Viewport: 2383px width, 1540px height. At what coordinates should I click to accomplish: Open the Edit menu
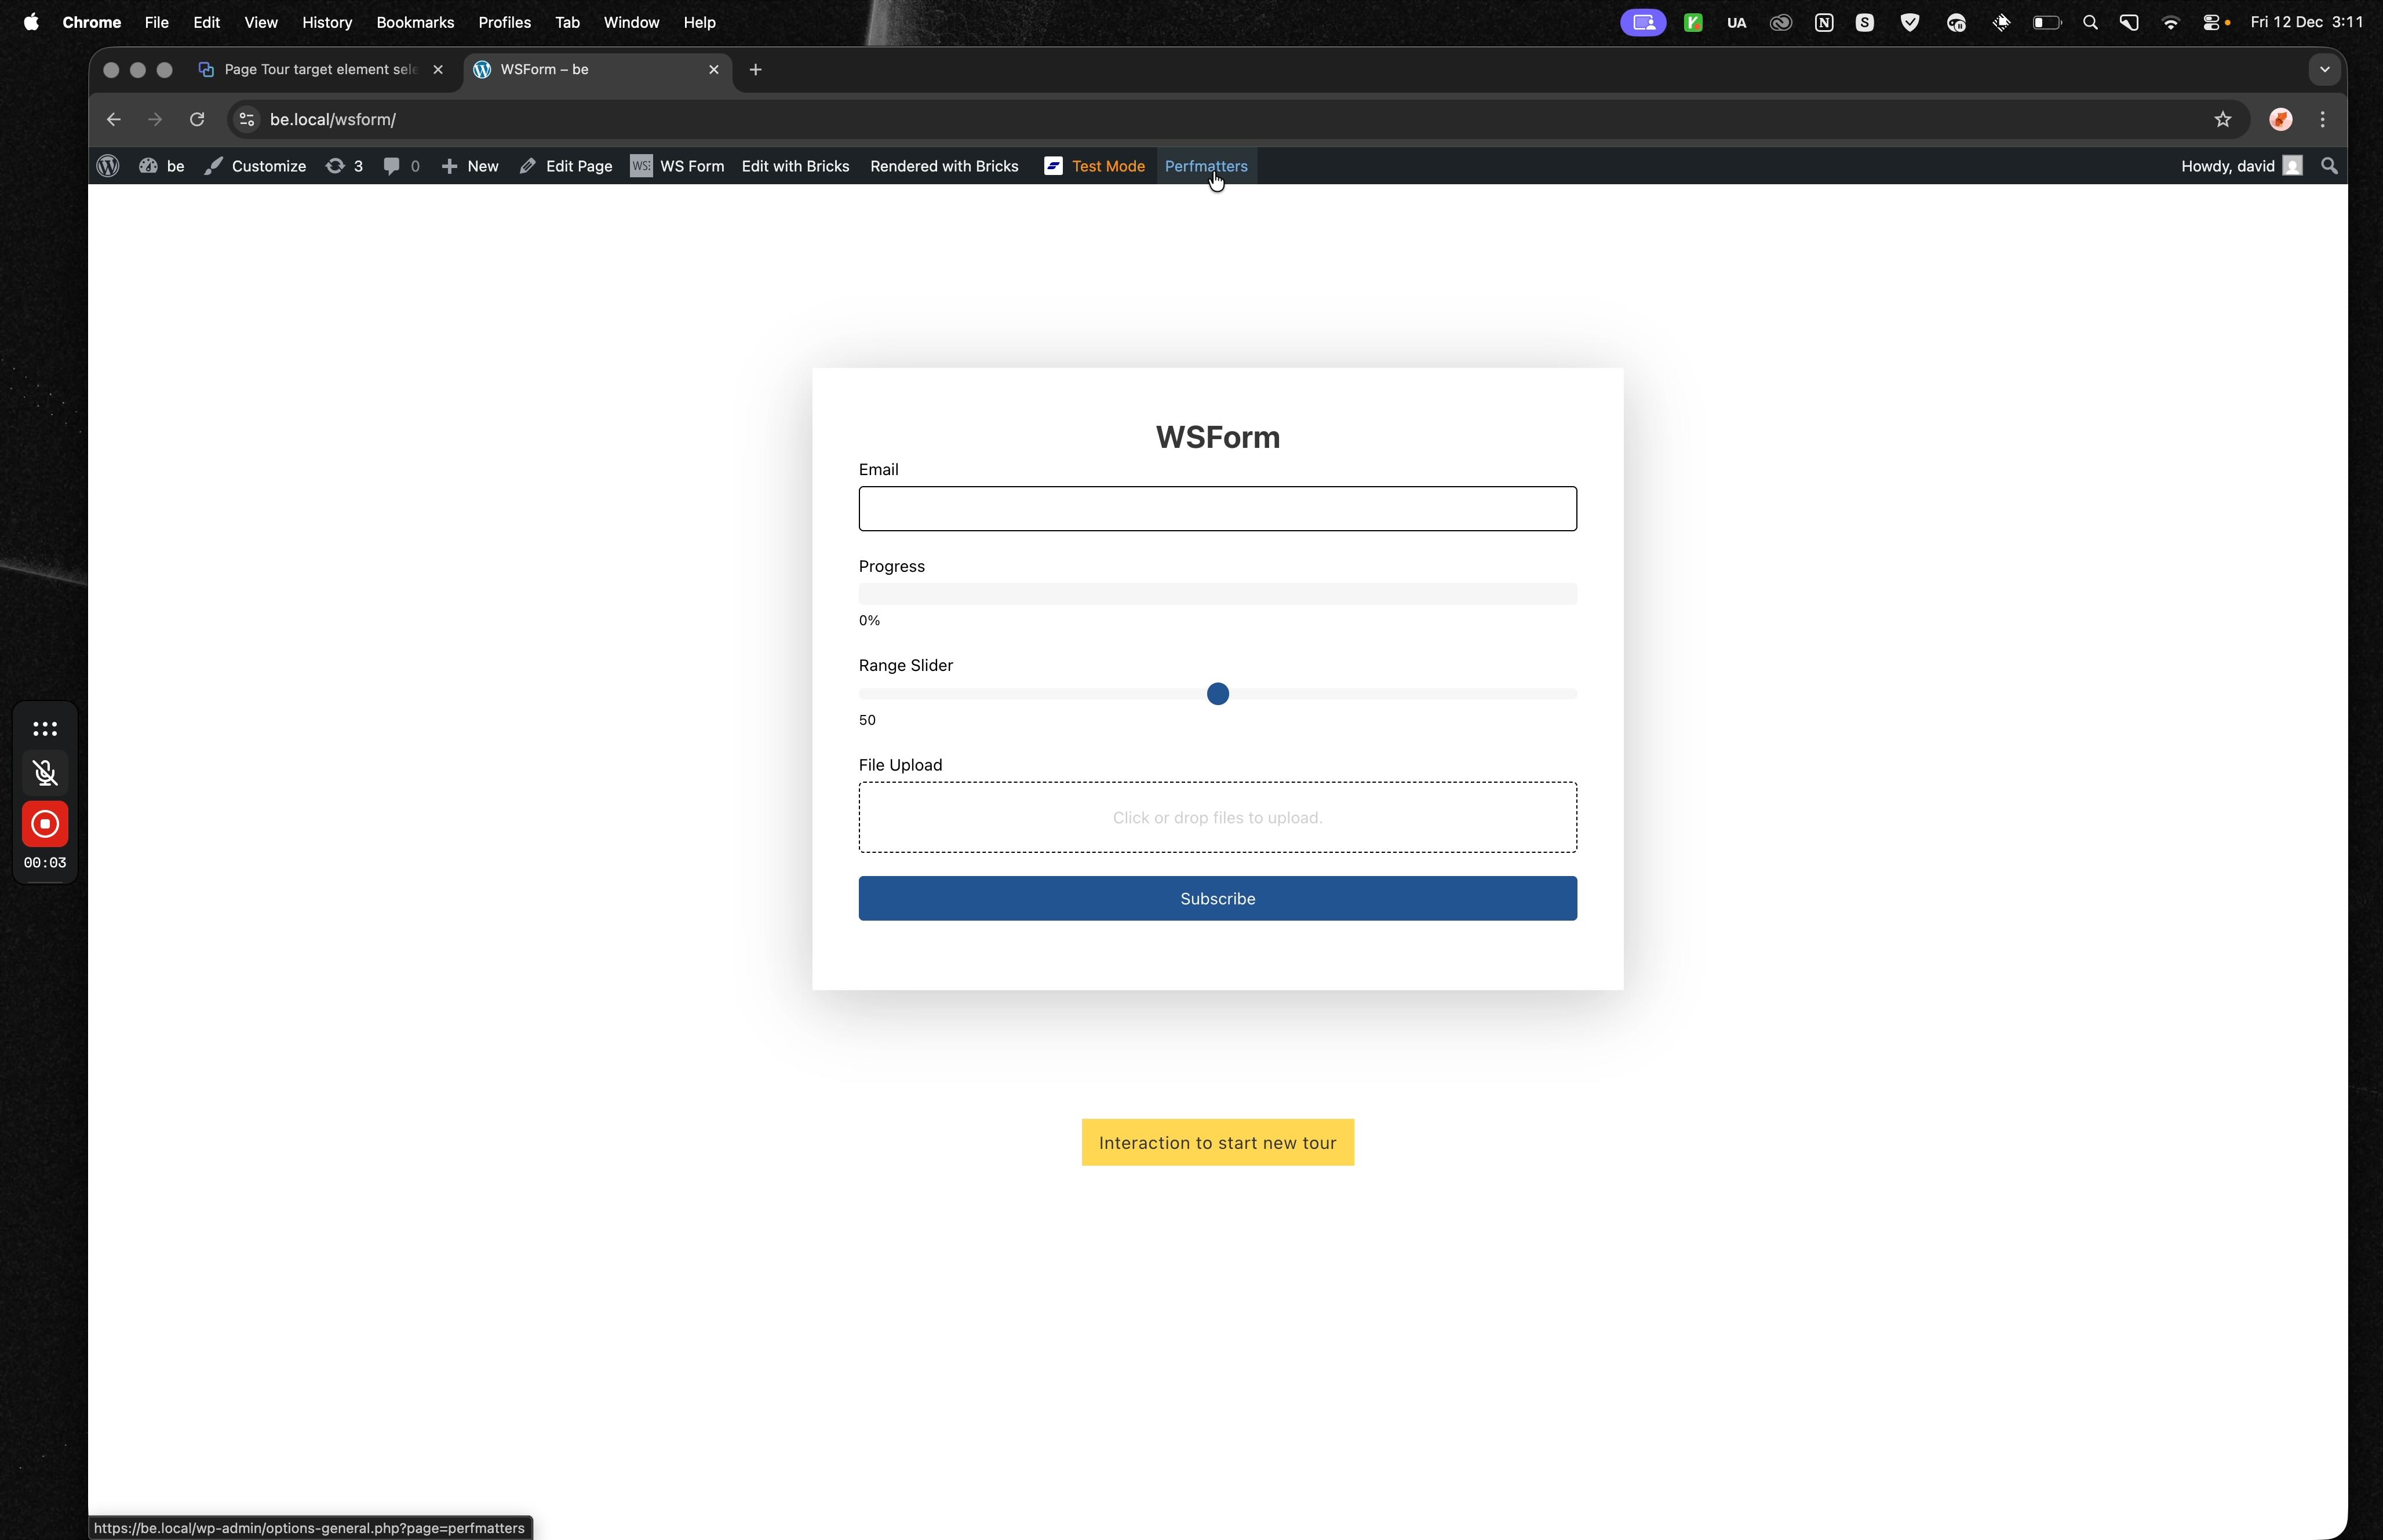point(206,22)
